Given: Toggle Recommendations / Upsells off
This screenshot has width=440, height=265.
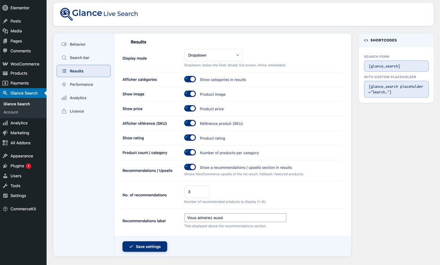Looking at the screenshot, I should tap(190, 166).
